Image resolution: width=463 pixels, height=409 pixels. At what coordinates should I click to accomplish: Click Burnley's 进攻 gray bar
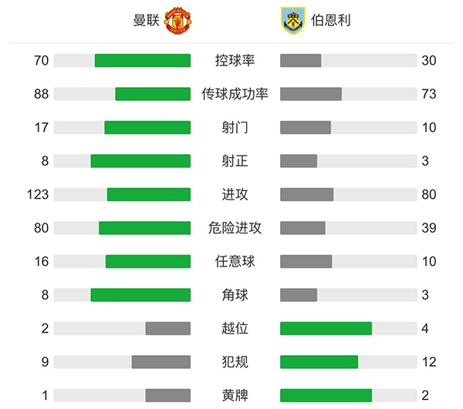click(307, 195)
